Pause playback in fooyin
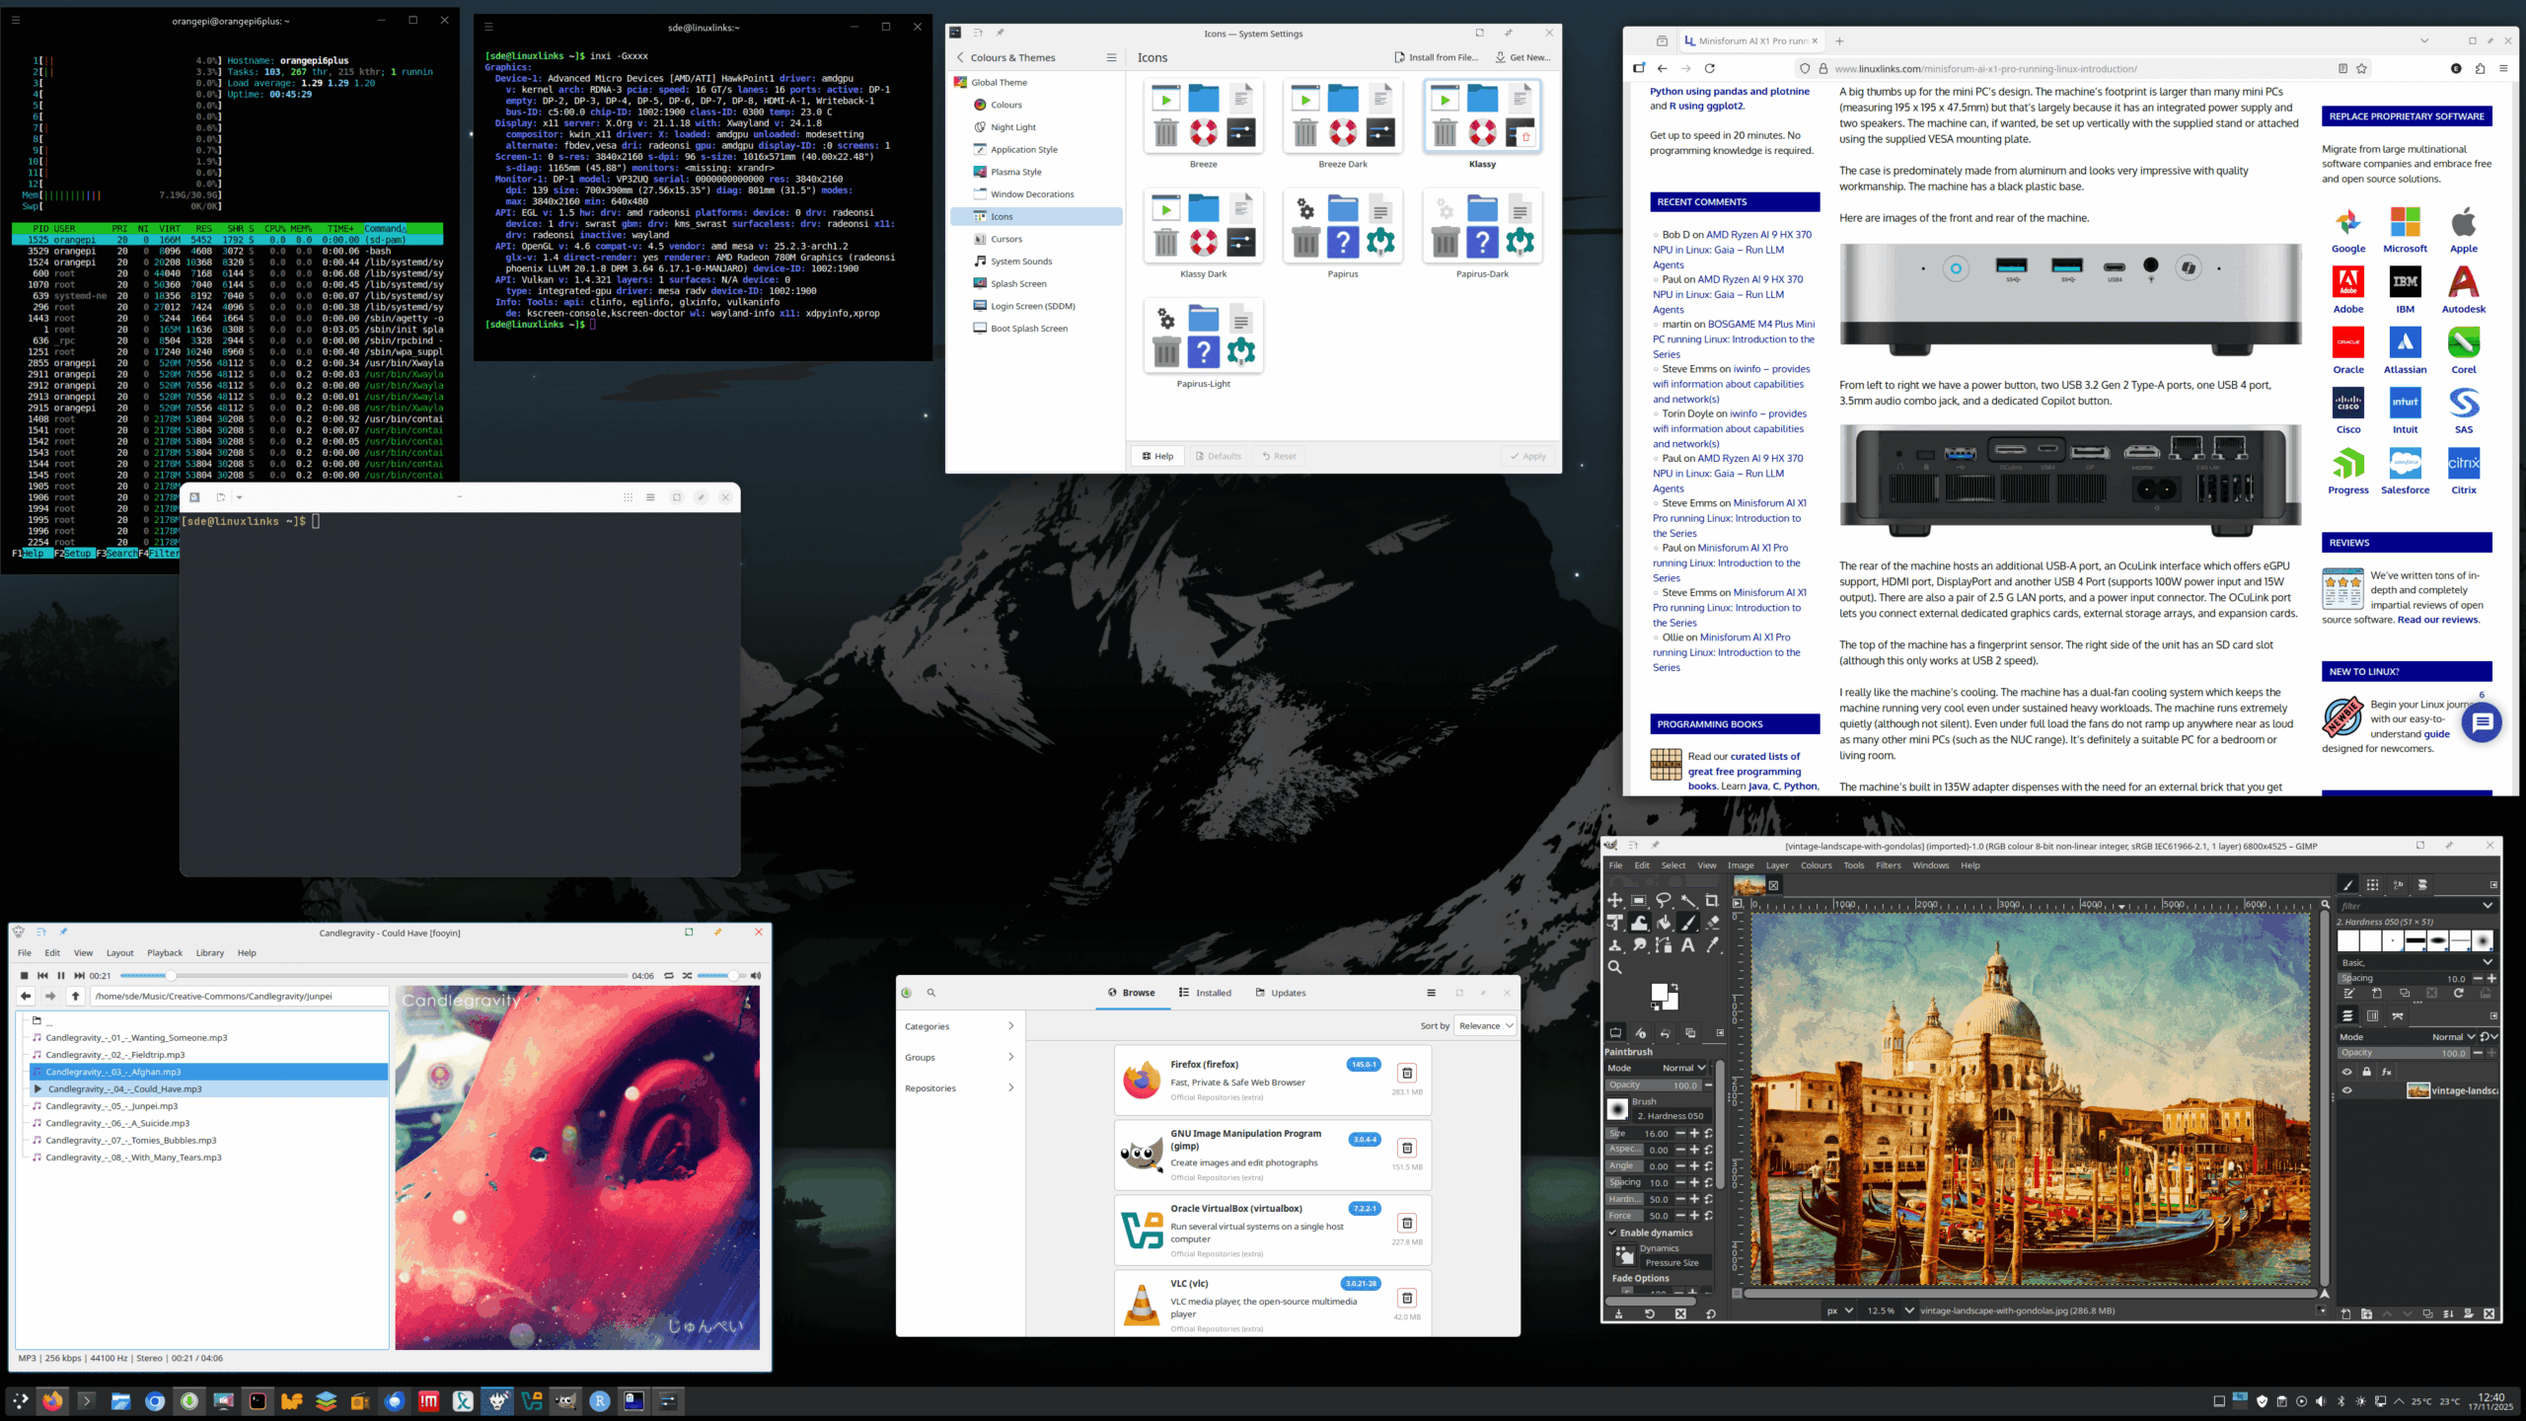This screenshot has height=1421, width=2526. tap(61, 976)
